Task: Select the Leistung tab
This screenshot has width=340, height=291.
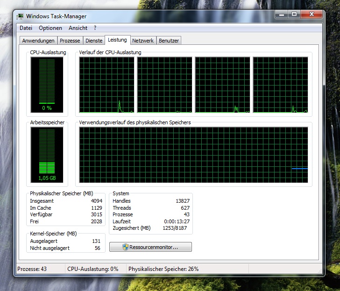Action: (x=117, y=40)
